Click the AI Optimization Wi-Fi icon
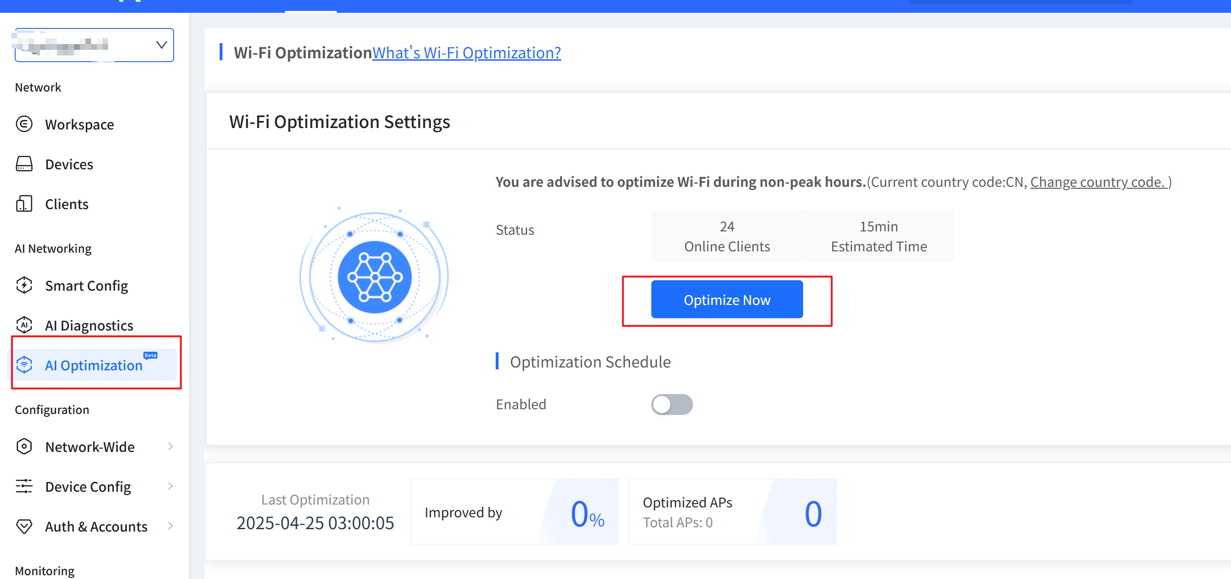 point(24,365)
